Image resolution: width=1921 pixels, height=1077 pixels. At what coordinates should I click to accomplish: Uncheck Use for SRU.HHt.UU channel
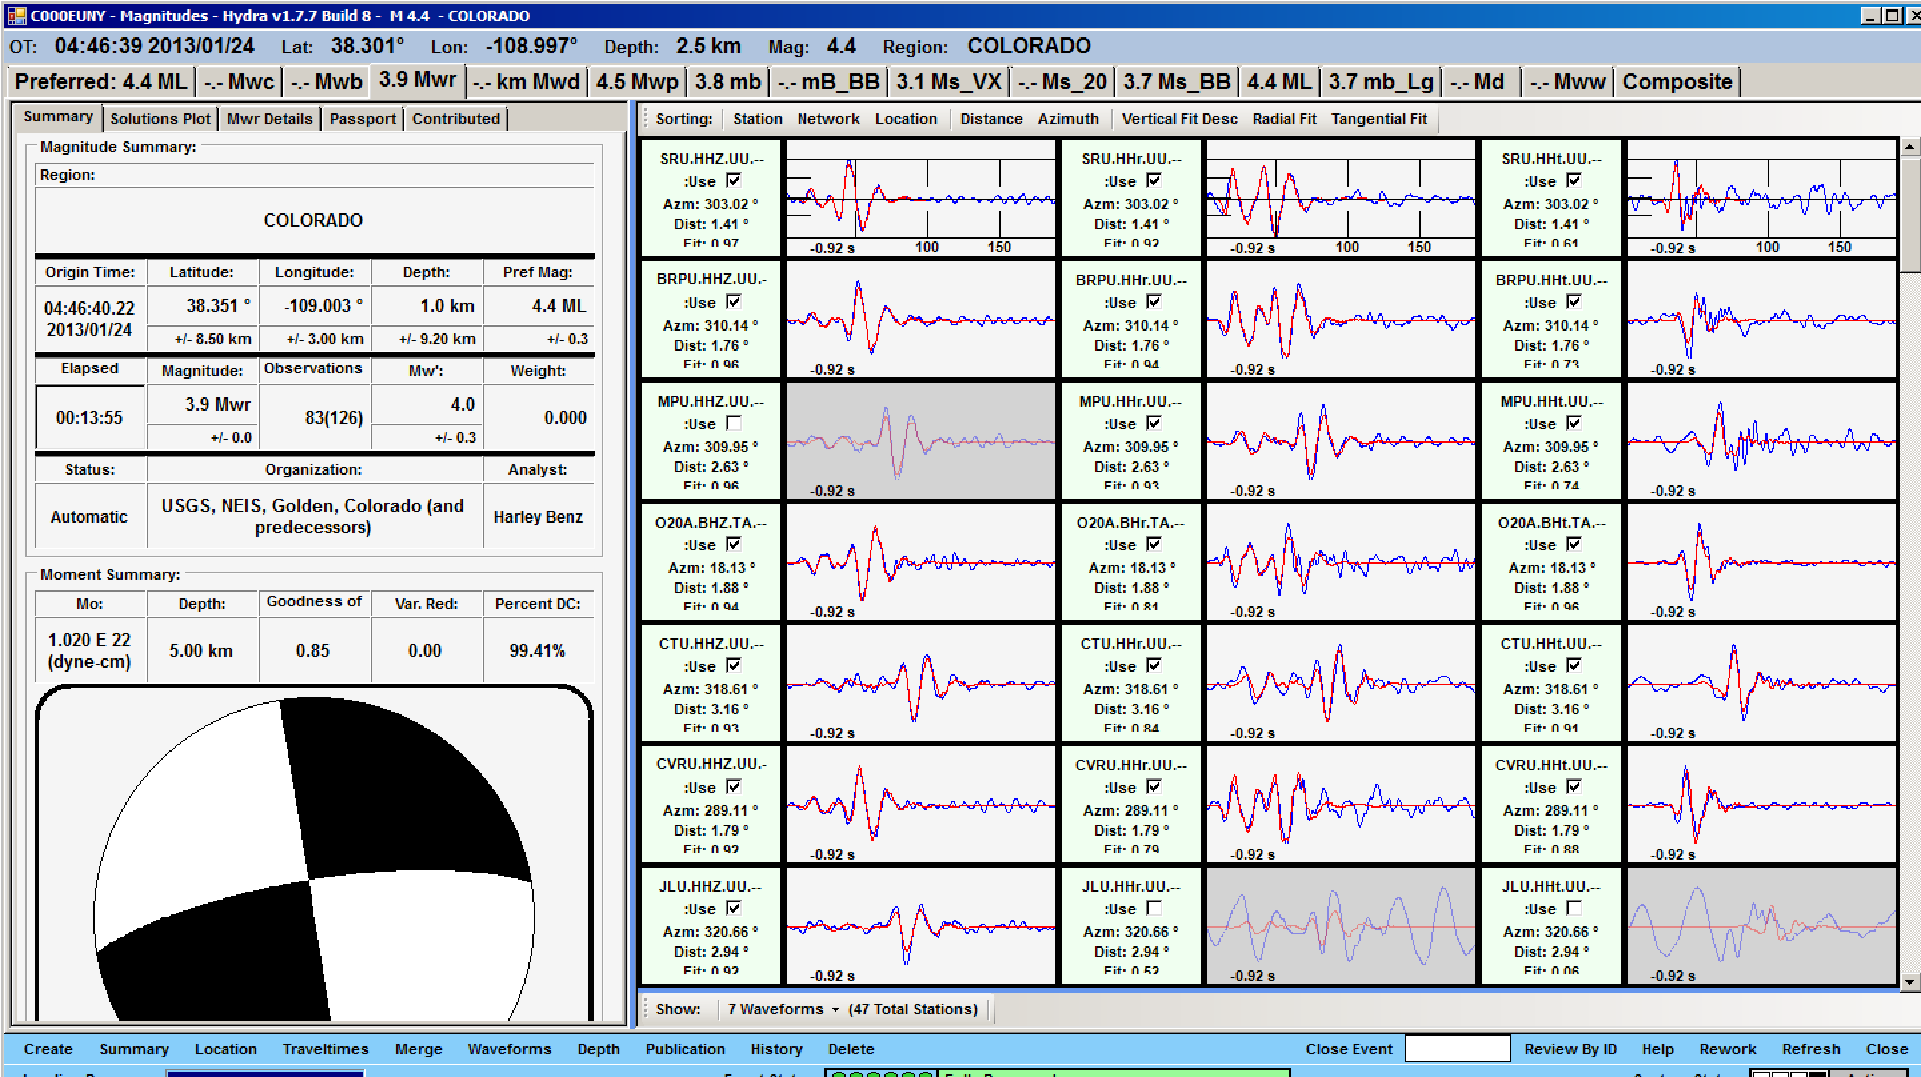[x=1573, y=181]
